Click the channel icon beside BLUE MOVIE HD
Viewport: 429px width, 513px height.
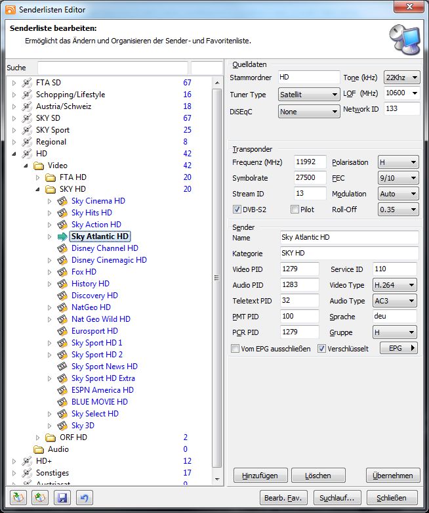click(62, 402)
